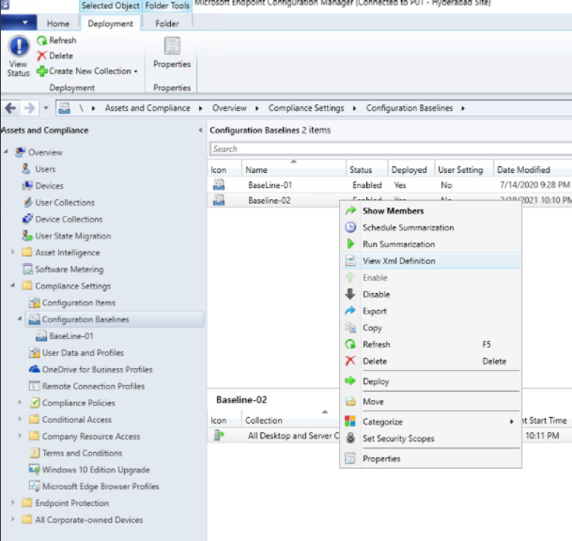
Task: Choose Copy in the context menu
Action: pos(430,328)
